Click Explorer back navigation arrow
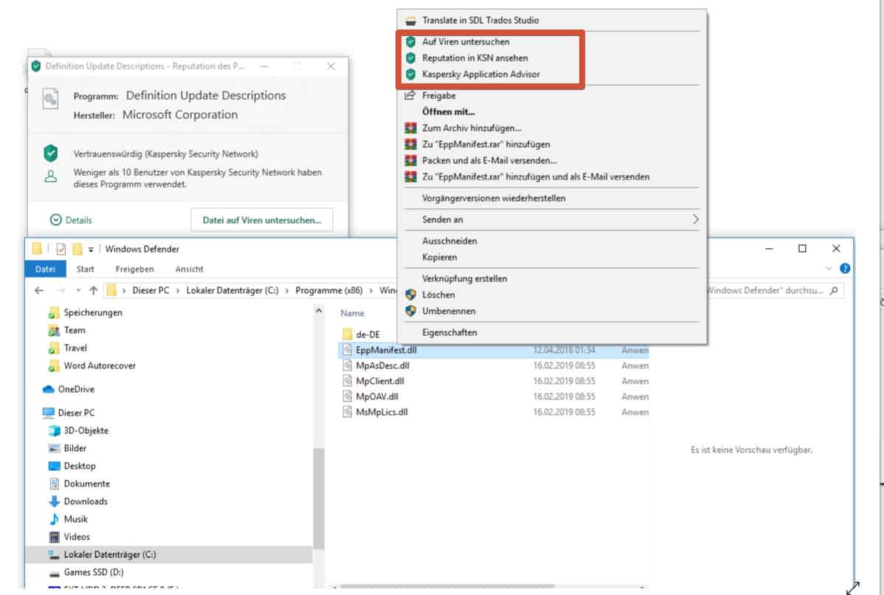Screen dimensions: 884x595 pyautogui.click(x=39, y=290)
